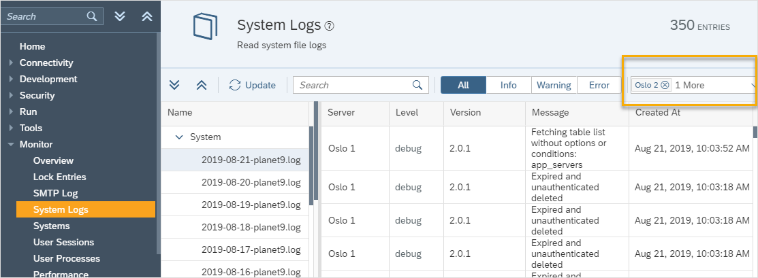Show only Error level logs
Viewport: 758px width, 278px height.
[599, 85]
